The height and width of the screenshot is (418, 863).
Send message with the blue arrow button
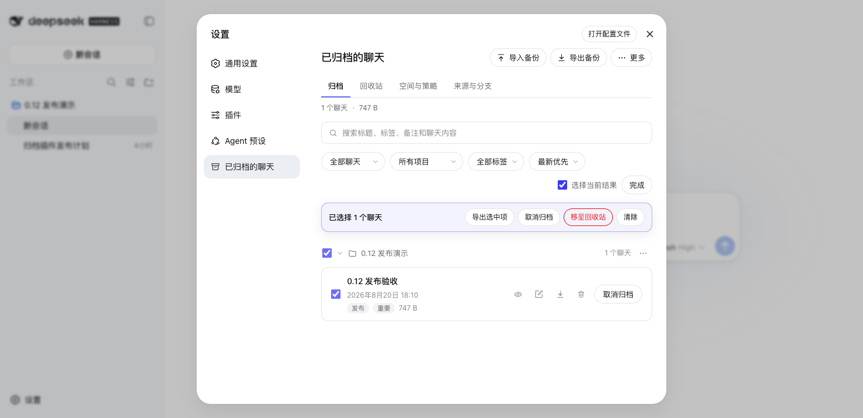[x=725, y=246]
